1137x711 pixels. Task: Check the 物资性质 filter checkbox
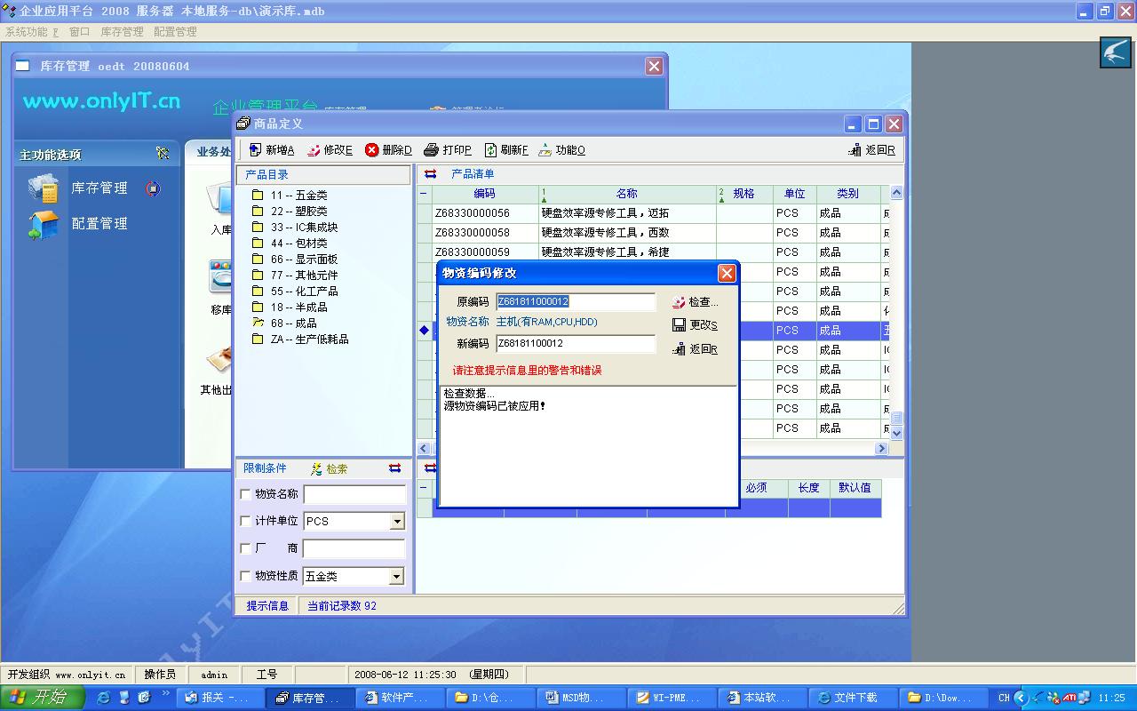click(x=246, y=576)
